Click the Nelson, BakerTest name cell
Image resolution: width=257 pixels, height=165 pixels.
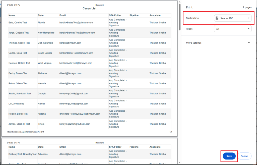pyautogui.click(x=18, y=114)
